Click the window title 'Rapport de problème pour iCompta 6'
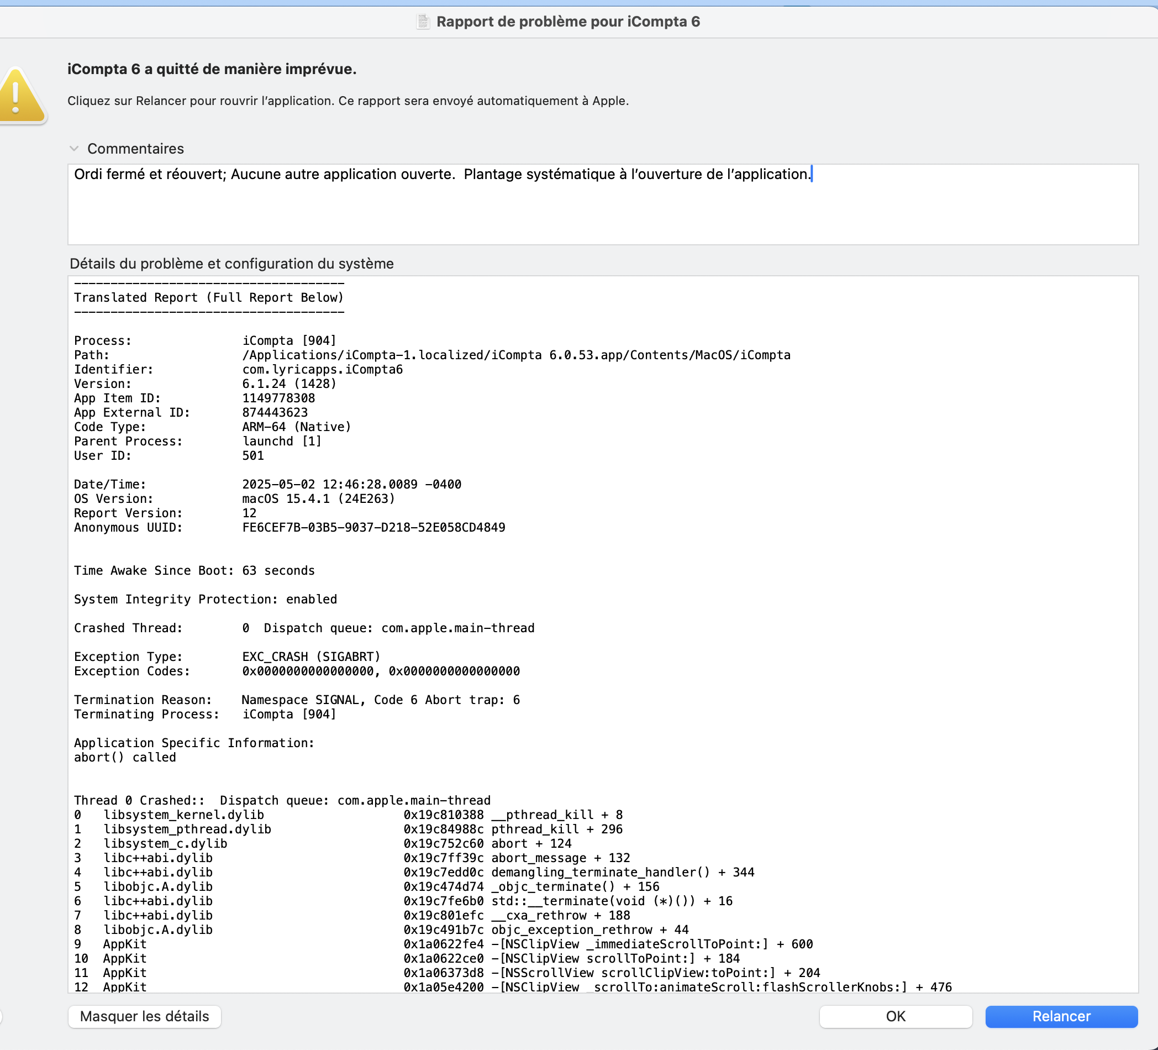The image size is (1158, 1050). click(x=568, y=22)
